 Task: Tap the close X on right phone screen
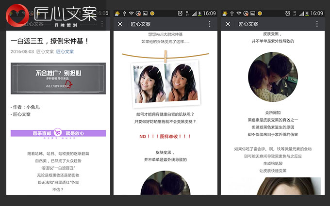tap(228, 24)
